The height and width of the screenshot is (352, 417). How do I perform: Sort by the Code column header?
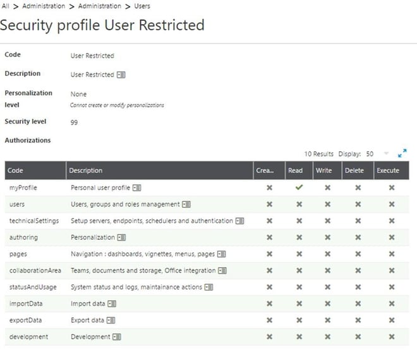coord(35,170)
